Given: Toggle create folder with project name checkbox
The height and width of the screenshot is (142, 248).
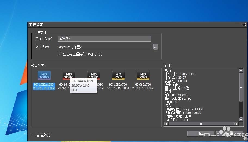Looking at the screenshot, I should (x=60, y=54).
